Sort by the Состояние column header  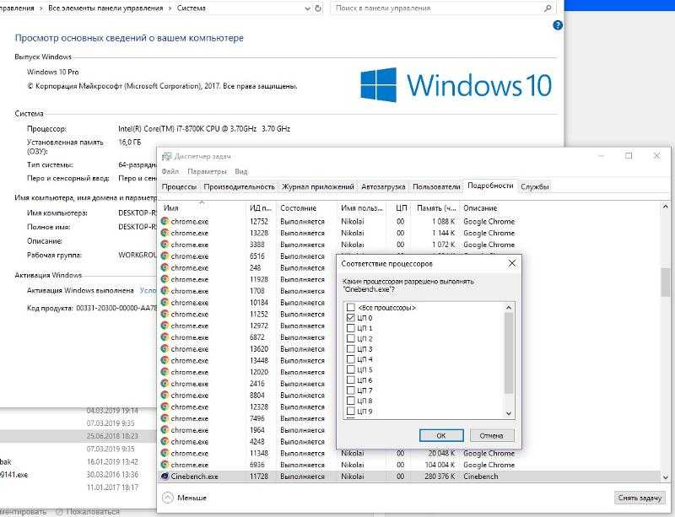[x=307, y=207]
